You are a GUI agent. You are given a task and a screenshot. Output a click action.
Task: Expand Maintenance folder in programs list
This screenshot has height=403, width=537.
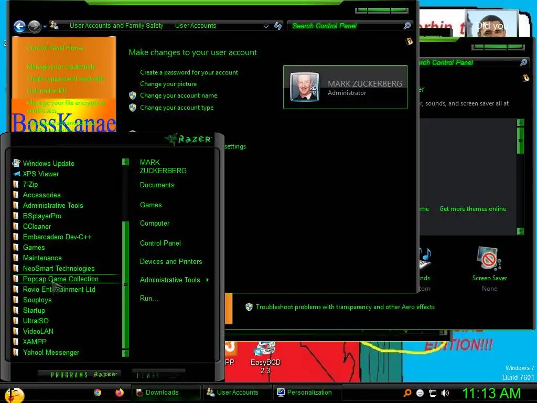click(x=42, y=258)
